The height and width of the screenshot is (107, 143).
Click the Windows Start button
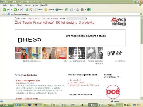click(x=6, y=105)
